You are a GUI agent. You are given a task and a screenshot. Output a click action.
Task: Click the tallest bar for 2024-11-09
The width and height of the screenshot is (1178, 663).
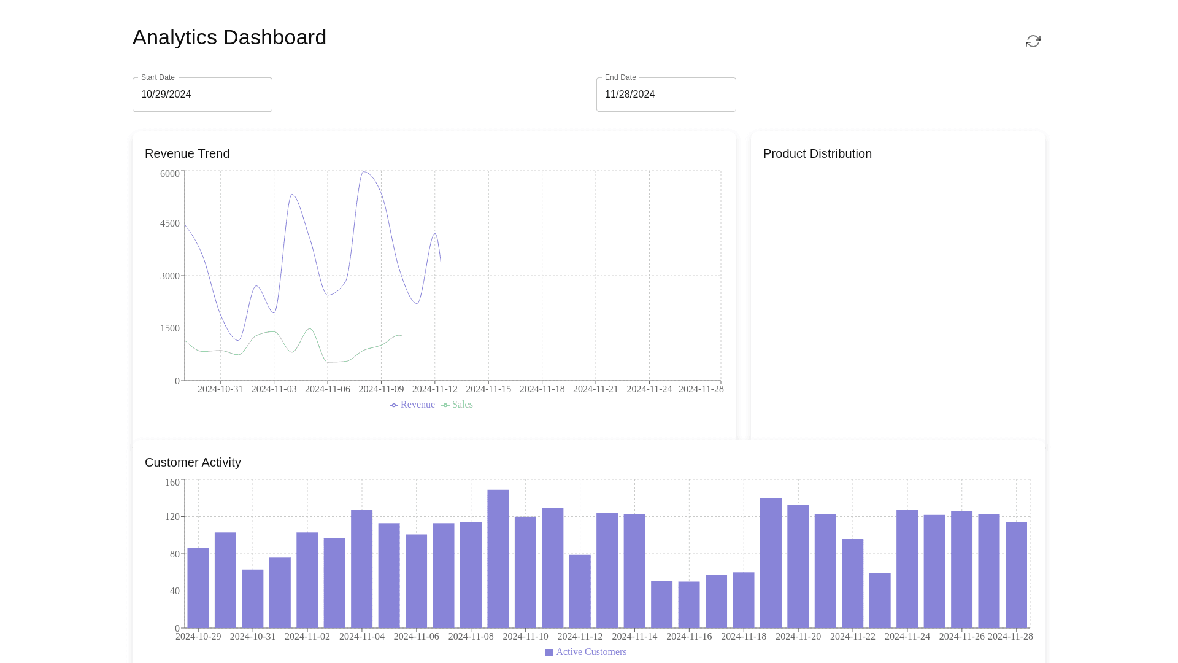[498, 559]
